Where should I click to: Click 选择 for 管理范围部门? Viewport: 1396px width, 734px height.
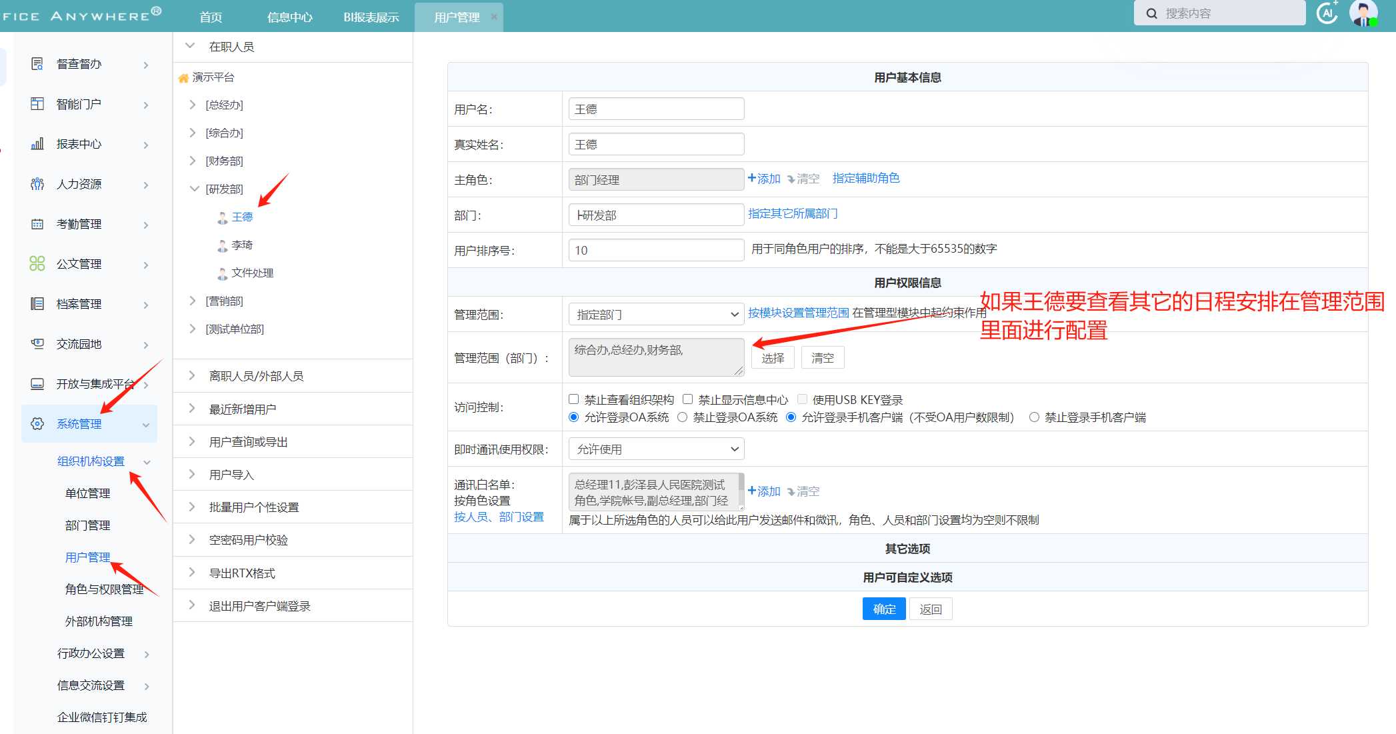[x=773, y=357]
